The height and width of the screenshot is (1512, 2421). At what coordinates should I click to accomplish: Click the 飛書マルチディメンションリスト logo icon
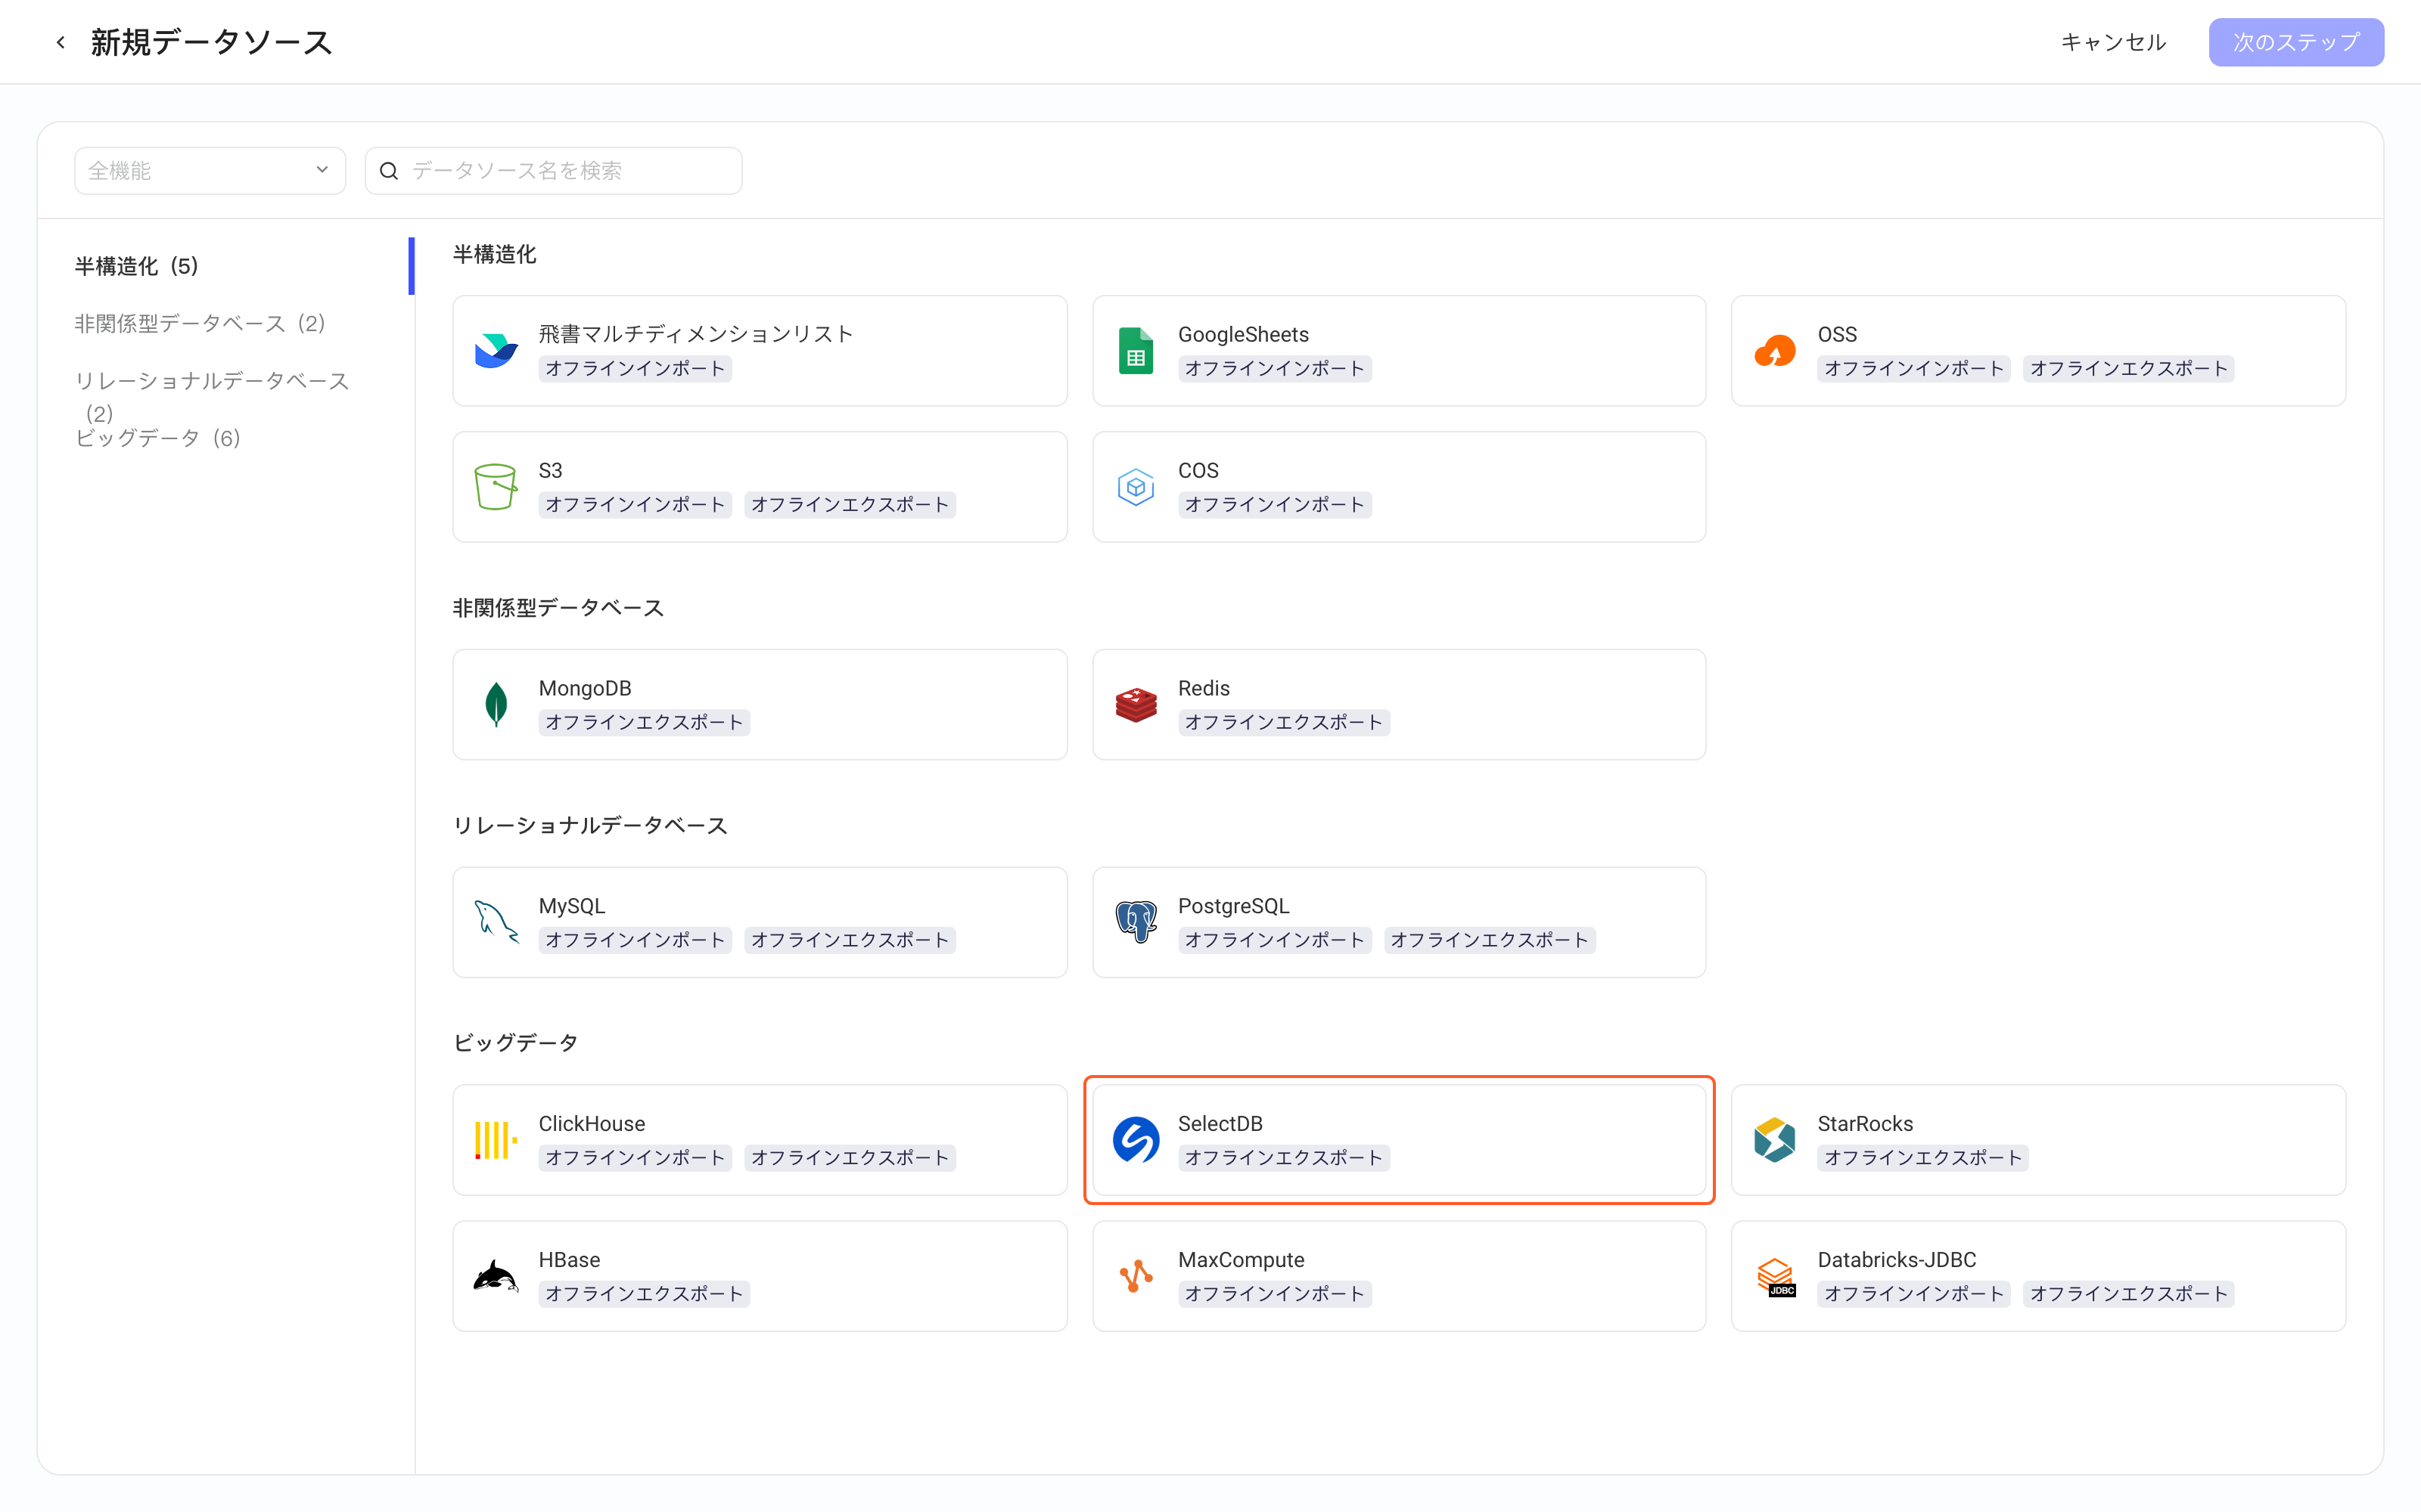click(496, 351)
